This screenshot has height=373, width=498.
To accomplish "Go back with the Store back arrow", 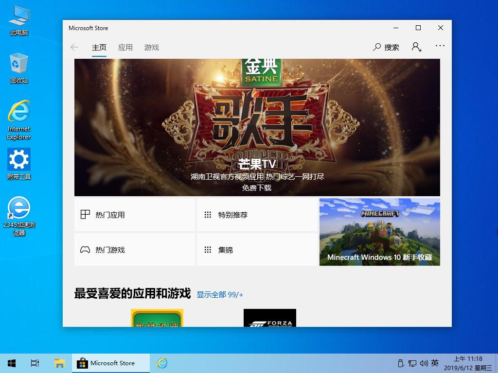I will point(74,47).
